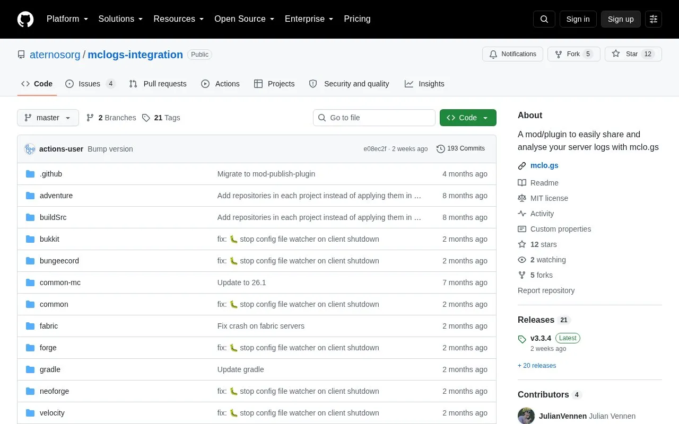Screen dimensions: 679x424
Task: Expand the Solutions menu
Action: [121, 19]
